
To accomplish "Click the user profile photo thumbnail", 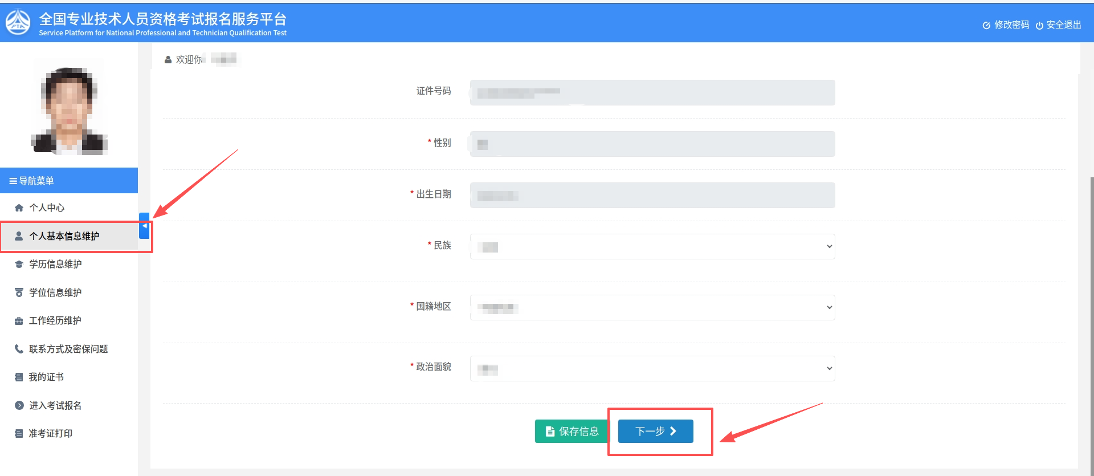I will point(69,107).
